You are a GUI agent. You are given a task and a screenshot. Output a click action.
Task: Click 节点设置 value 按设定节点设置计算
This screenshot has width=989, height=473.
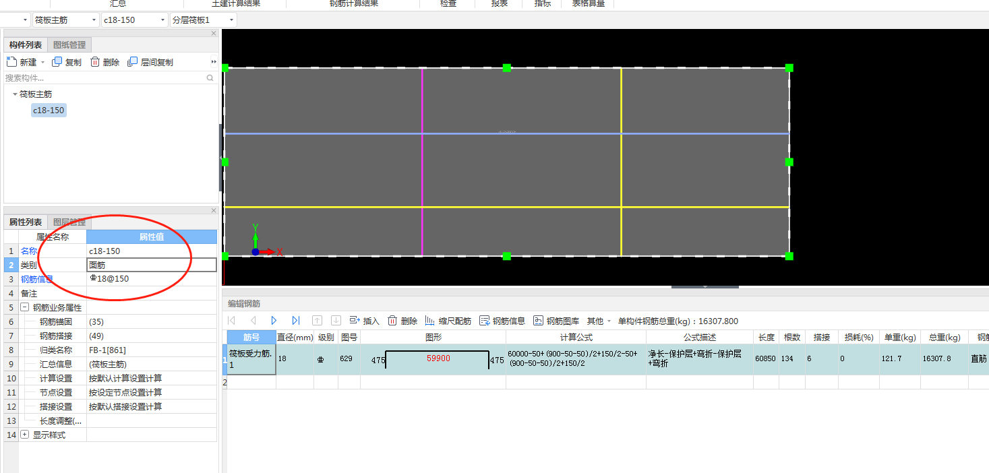152,392
